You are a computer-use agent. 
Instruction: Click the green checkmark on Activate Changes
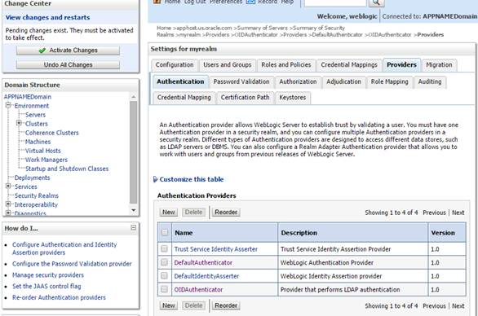[42, 50]
